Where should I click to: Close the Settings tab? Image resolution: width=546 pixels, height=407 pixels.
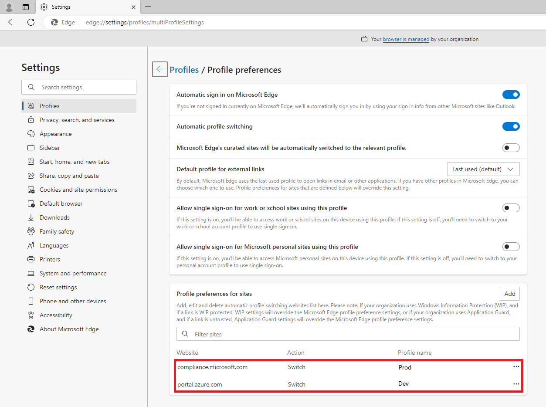134,7
